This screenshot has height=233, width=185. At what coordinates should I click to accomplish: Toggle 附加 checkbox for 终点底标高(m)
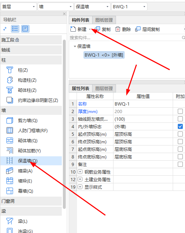(180, 157)
